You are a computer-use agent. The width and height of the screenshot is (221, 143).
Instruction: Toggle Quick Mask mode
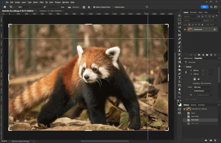point(179,109)
